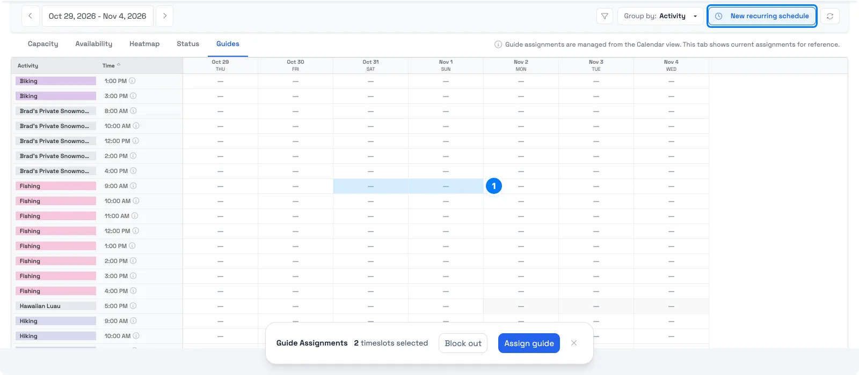Click New recurring schedule button
The image size is (859, 375).
[x=762, y=16]
